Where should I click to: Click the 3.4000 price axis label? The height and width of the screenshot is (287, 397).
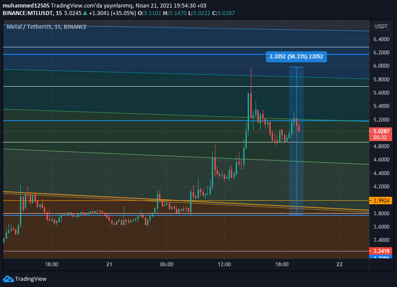pos(381,240)
